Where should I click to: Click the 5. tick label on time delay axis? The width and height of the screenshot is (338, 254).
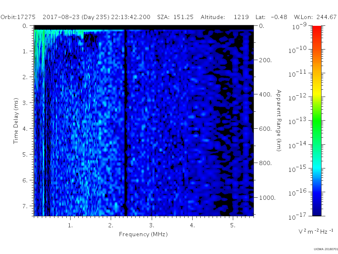[25, 155]
